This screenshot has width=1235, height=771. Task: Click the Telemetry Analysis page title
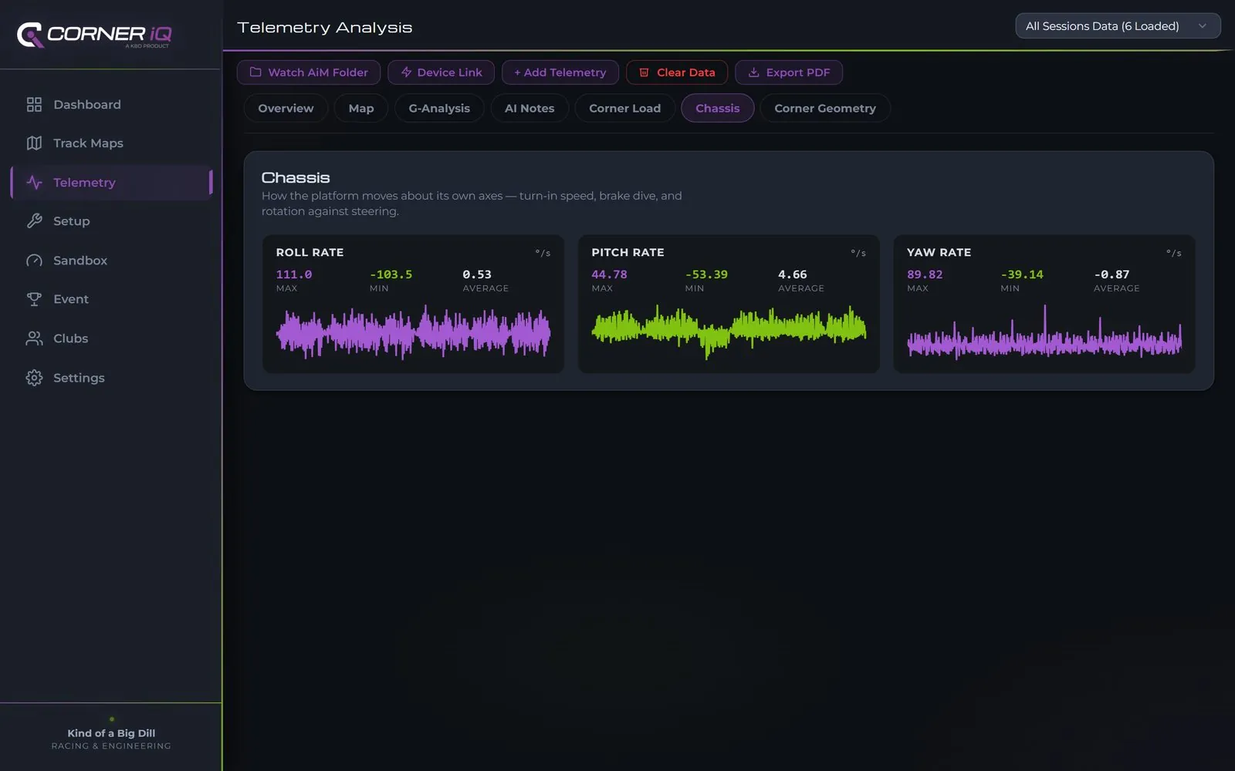(x=325, y=28)
